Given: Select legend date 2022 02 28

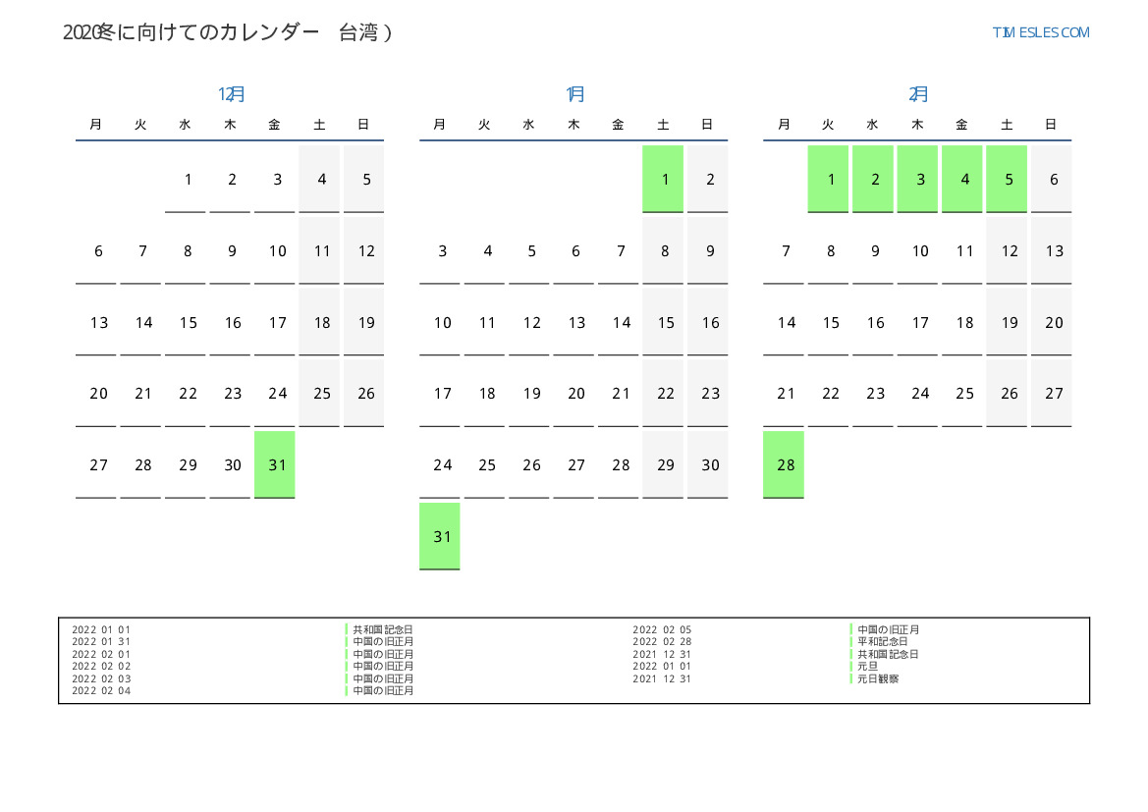Looking at the screenshot, I should click(662, 641).
